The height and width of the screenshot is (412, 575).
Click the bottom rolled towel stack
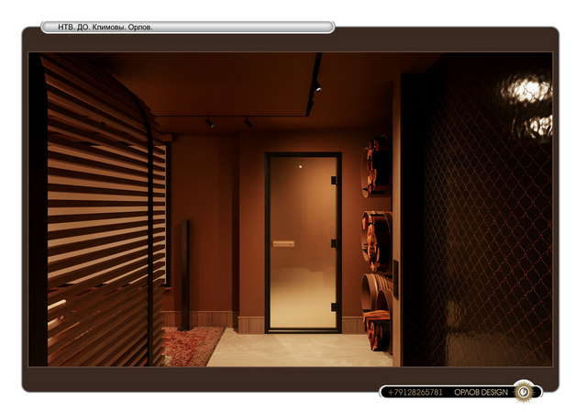coord(376,312)
